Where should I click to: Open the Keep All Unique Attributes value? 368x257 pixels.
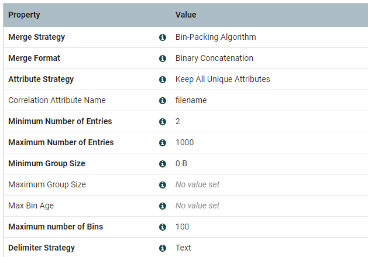[222, 80]
